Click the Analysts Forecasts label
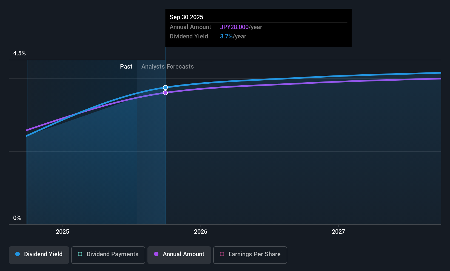The image size is (450, 271). click(167, 67)
